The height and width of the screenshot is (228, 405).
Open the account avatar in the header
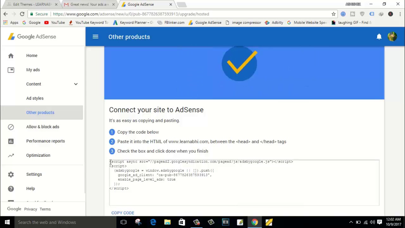[x=392, y=37]
